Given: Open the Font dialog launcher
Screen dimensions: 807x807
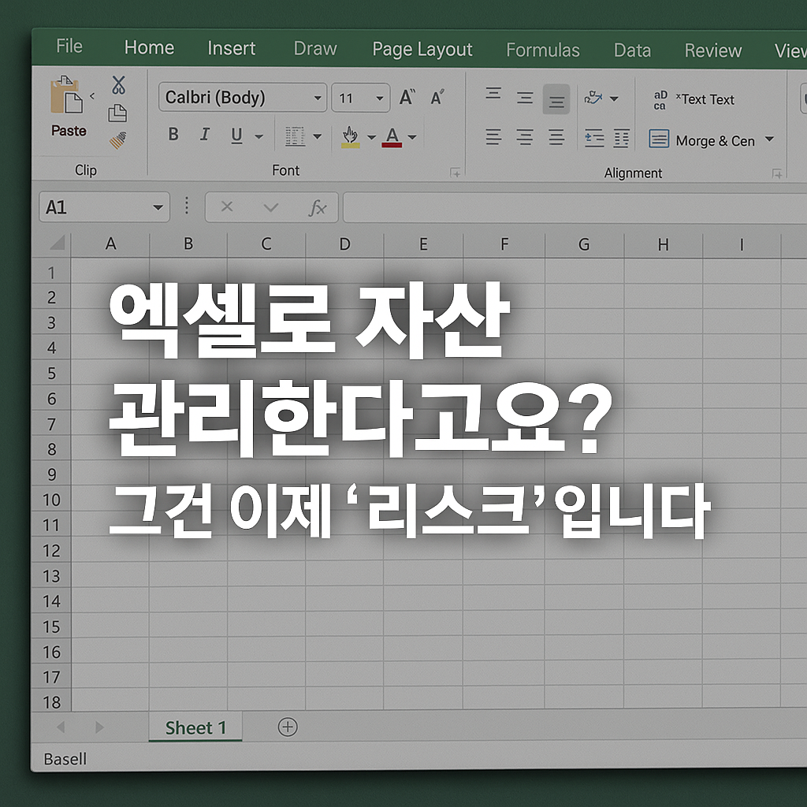Looking at the screenshot, I should click(456, 173).
